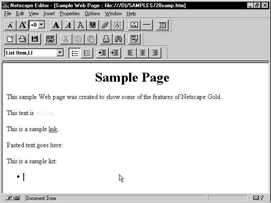Click the increase indent button

click(114, 53)
